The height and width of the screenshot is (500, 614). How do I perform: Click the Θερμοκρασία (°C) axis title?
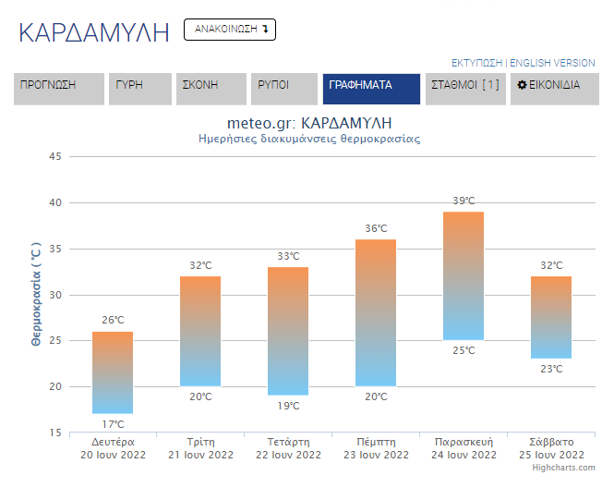pos(36,294)
